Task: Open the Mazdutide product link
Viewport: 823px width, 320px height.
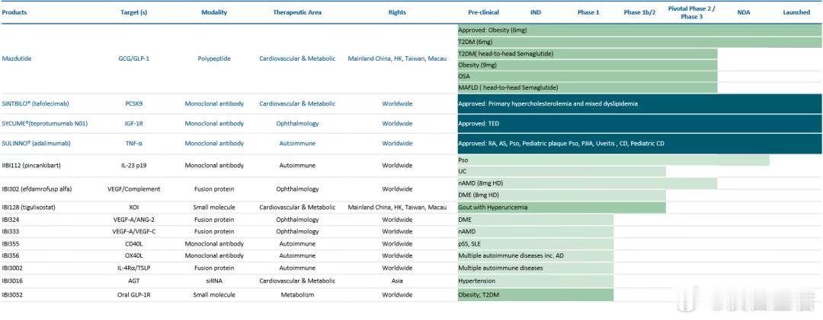Action: [x=17, y=59]
